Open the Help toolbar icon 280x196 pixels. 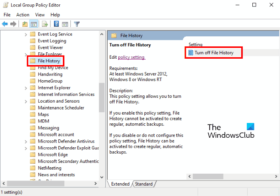tap(56, 24)
